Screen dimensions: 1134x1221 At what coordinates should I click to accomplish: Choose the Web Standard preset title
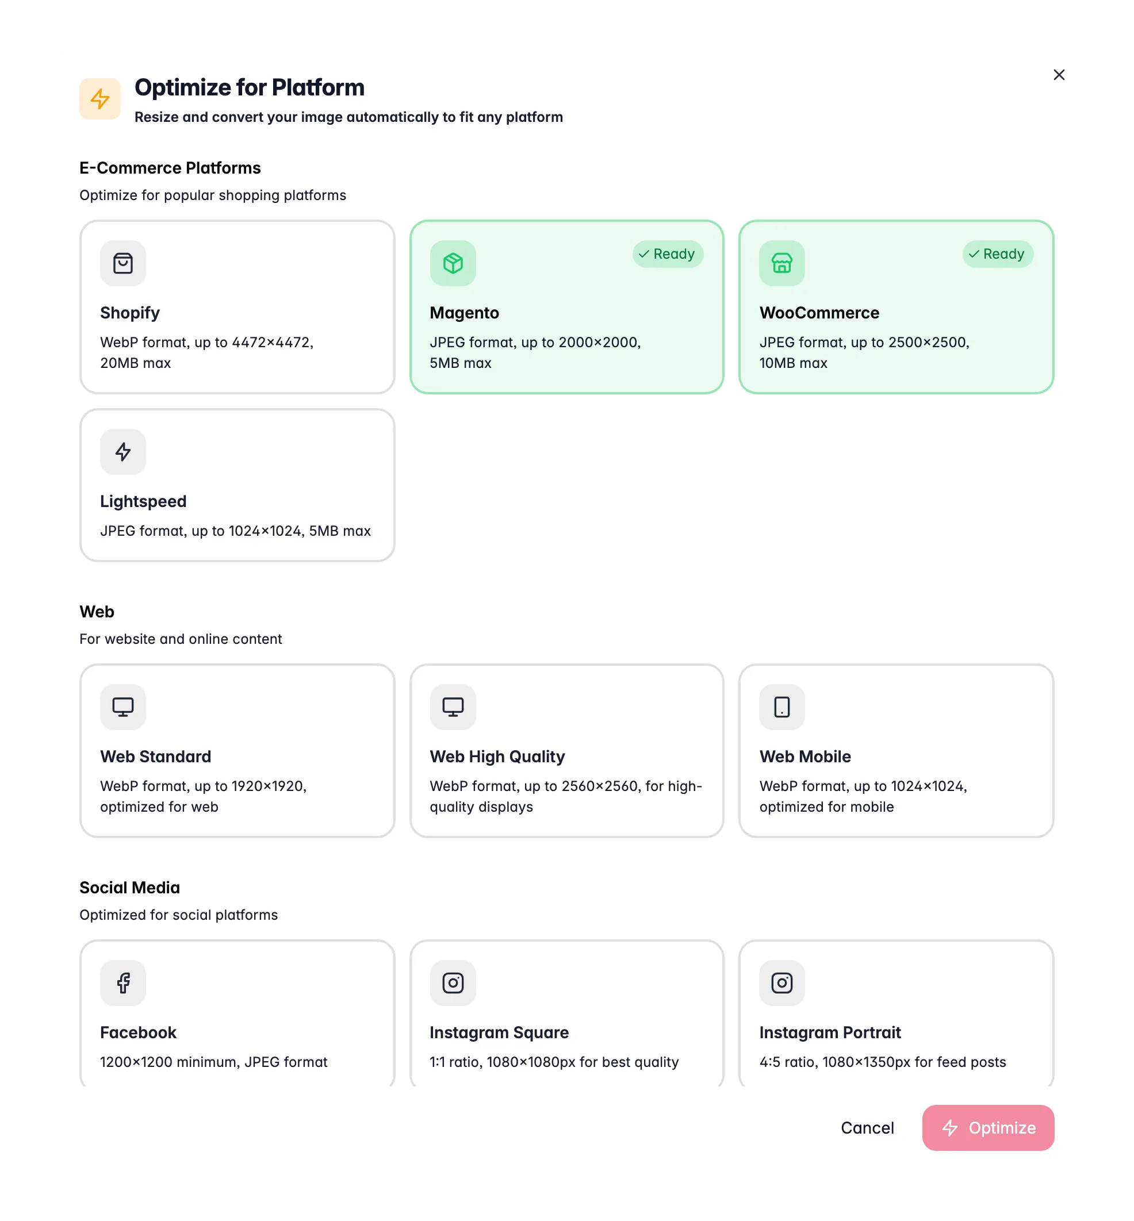coord(156,757)
